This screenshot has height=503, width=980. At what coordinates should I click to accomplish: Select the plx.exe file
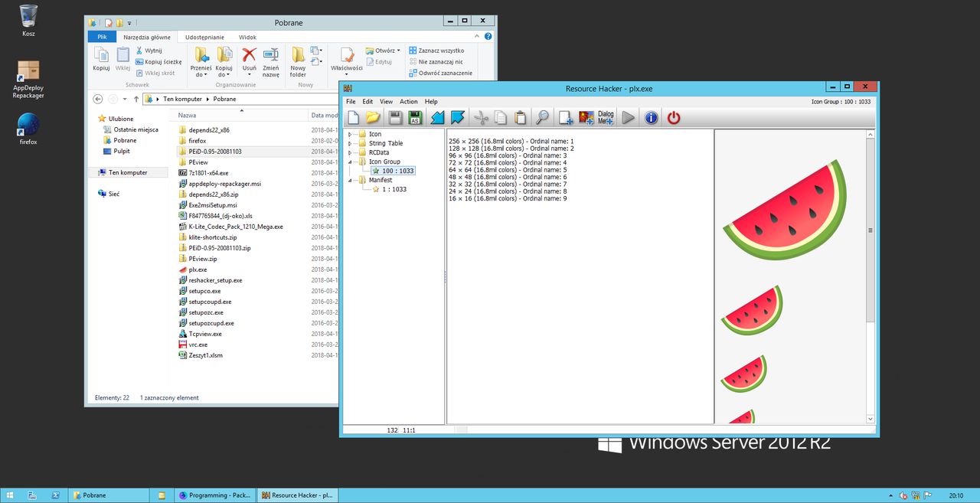(192, 269)
